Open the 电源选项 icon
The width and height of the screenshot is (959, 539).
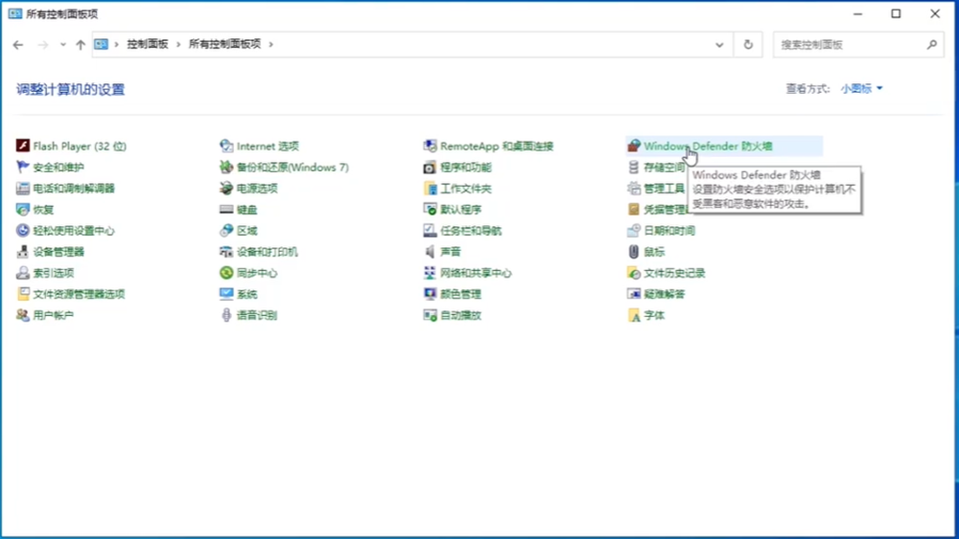[227, 189]
